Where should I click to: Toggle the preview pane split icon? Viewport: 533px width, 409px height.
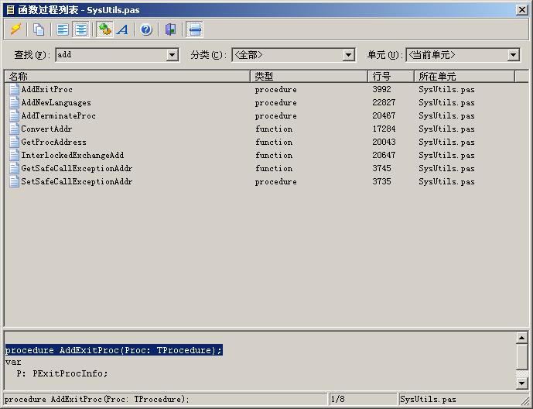coord(195,29)
